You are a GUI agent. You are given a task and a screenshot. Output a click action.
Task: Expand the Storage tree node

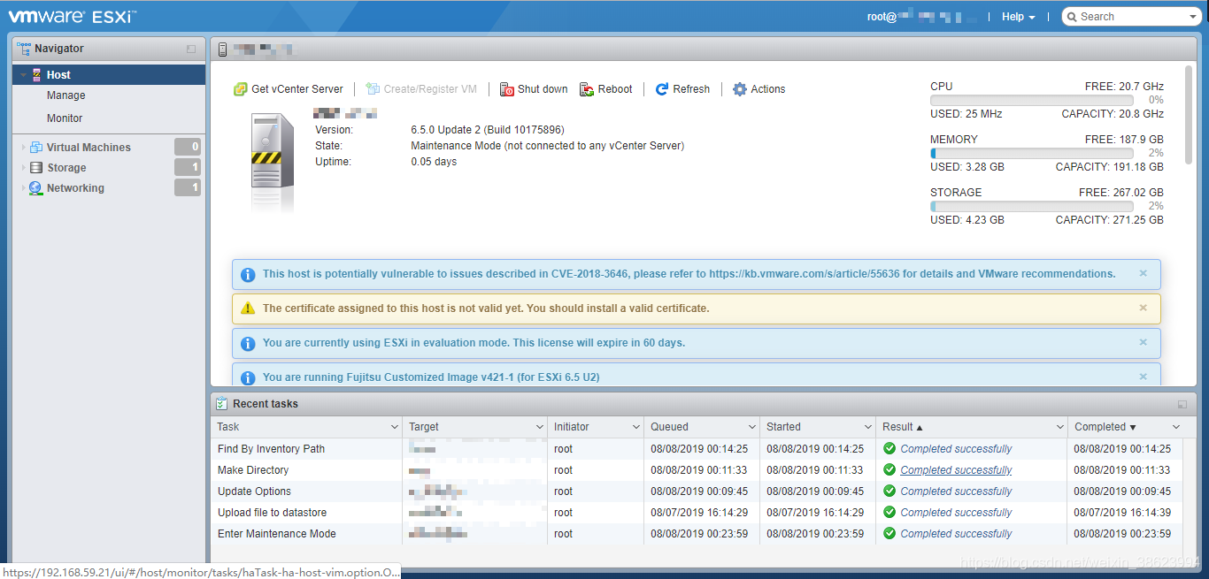[x=24, y=168]
